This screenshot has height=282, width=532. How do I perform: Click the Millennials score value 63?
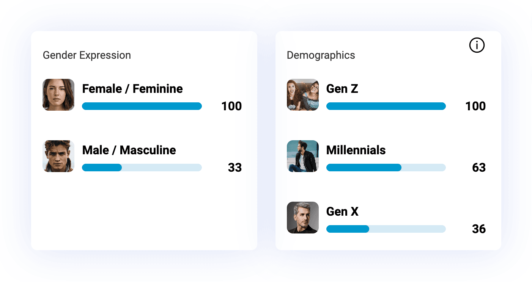478,168
